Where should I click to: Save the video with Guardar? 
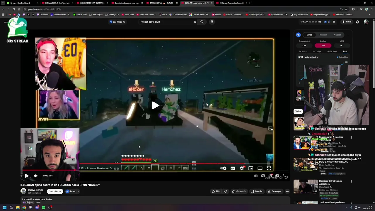[257, 191]
